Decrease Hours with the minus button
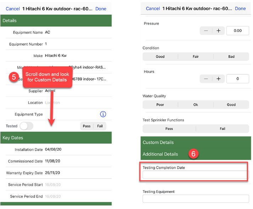Screen dimensions: 253x209 (x=206, y=78)
